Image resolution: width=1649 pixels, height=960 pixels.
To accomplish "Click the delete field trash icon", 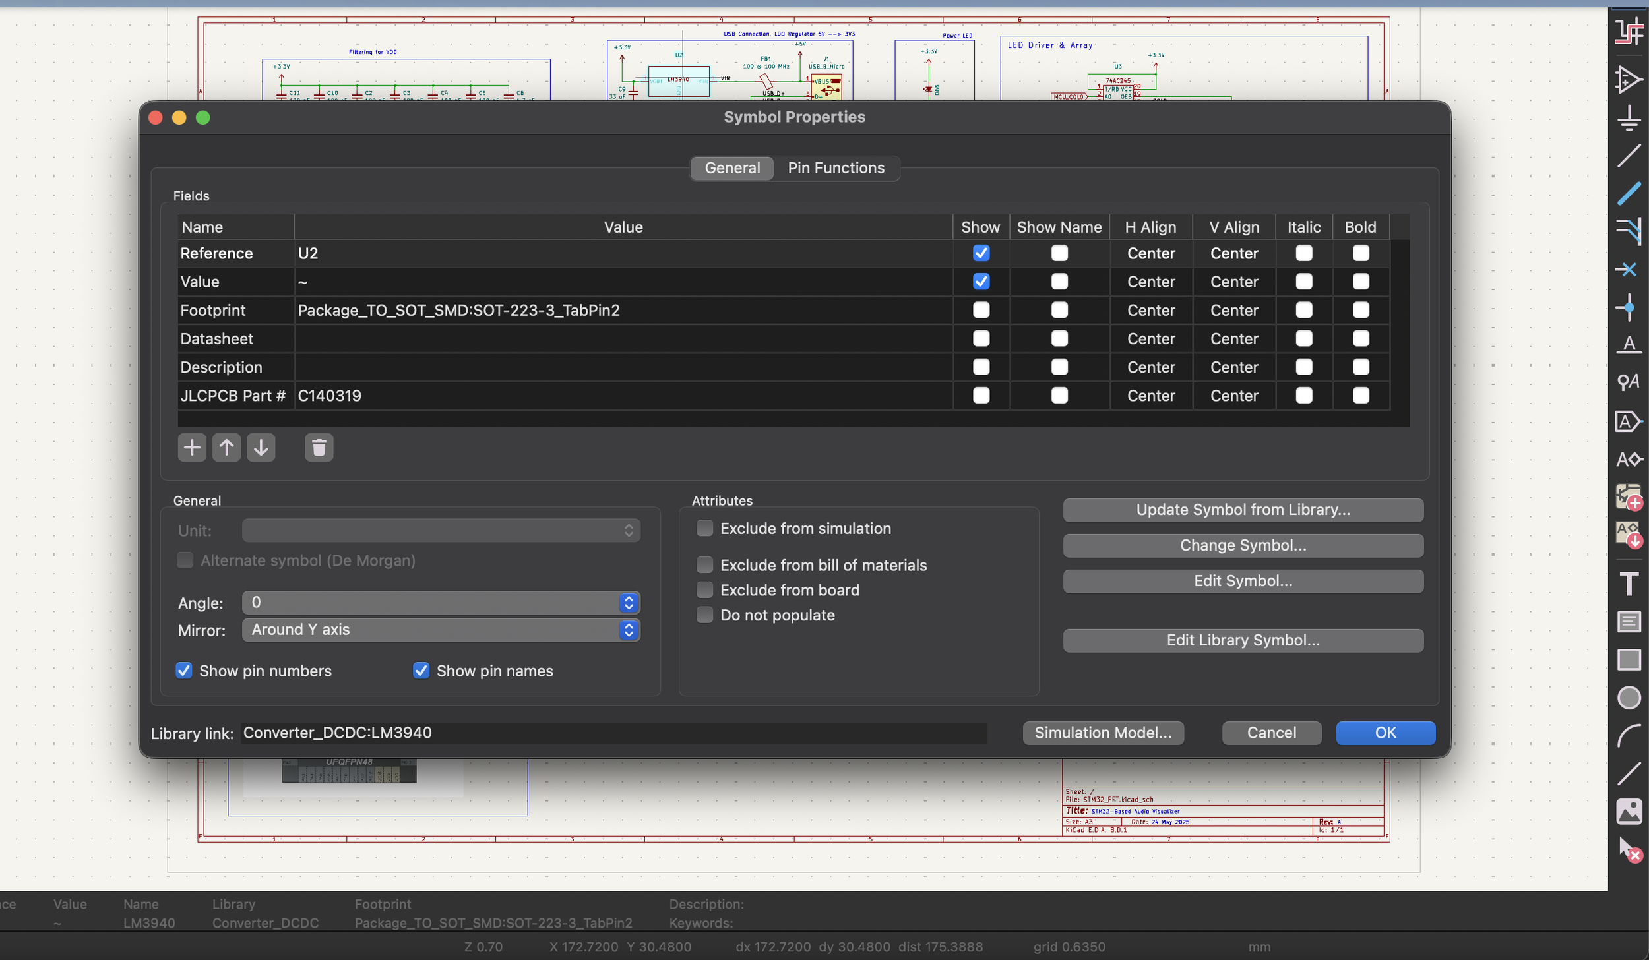I will click(x=319, y=448).
